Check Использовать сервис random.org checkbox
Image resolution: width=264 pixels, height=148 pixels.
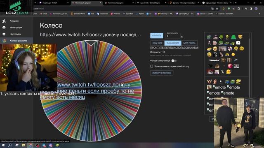(152, 66)
